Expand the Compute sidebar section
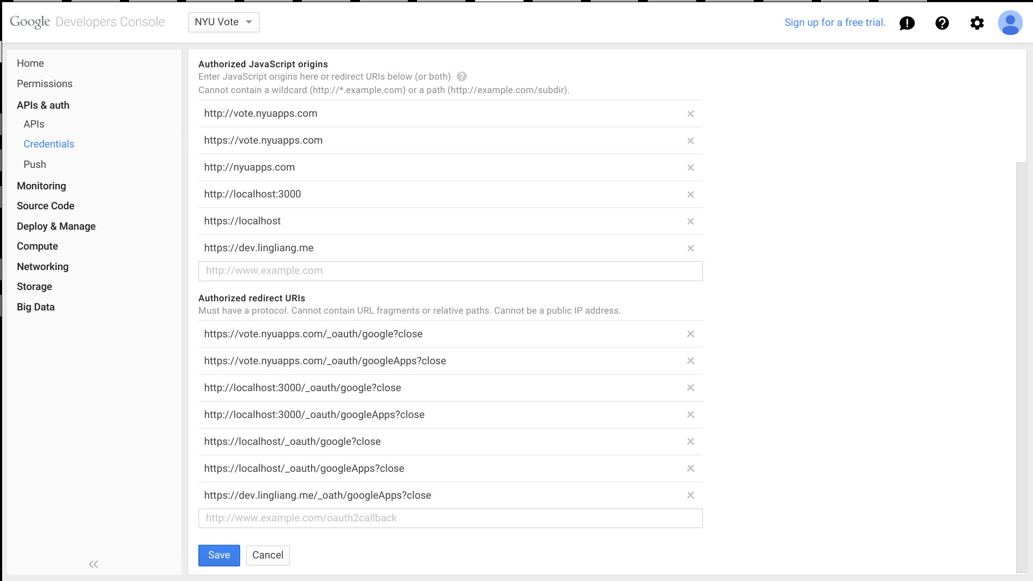 37,246
